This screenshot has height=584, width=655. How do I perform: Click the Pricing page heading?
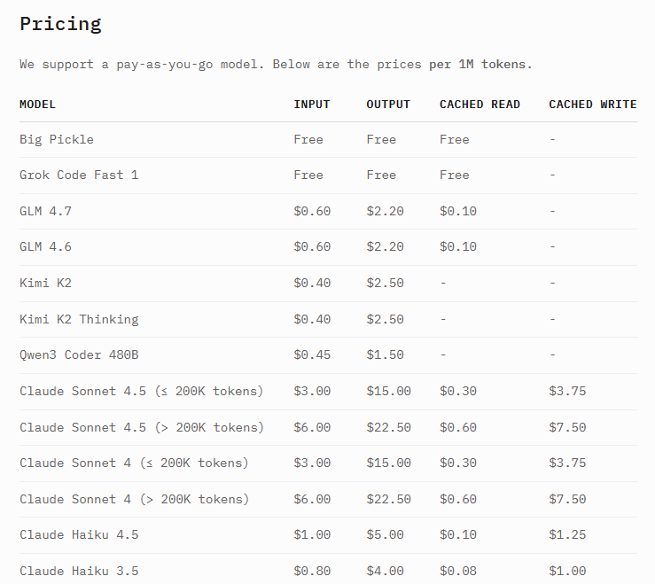click(60, 24)
